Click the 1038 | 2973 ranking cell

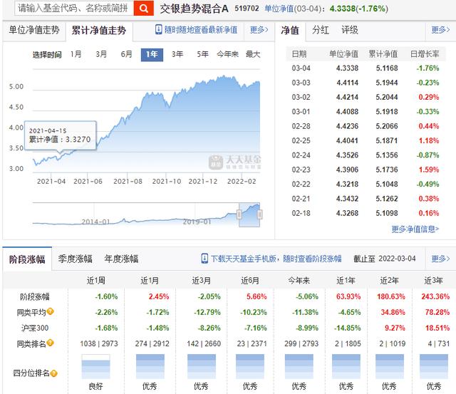pos(99,344)
